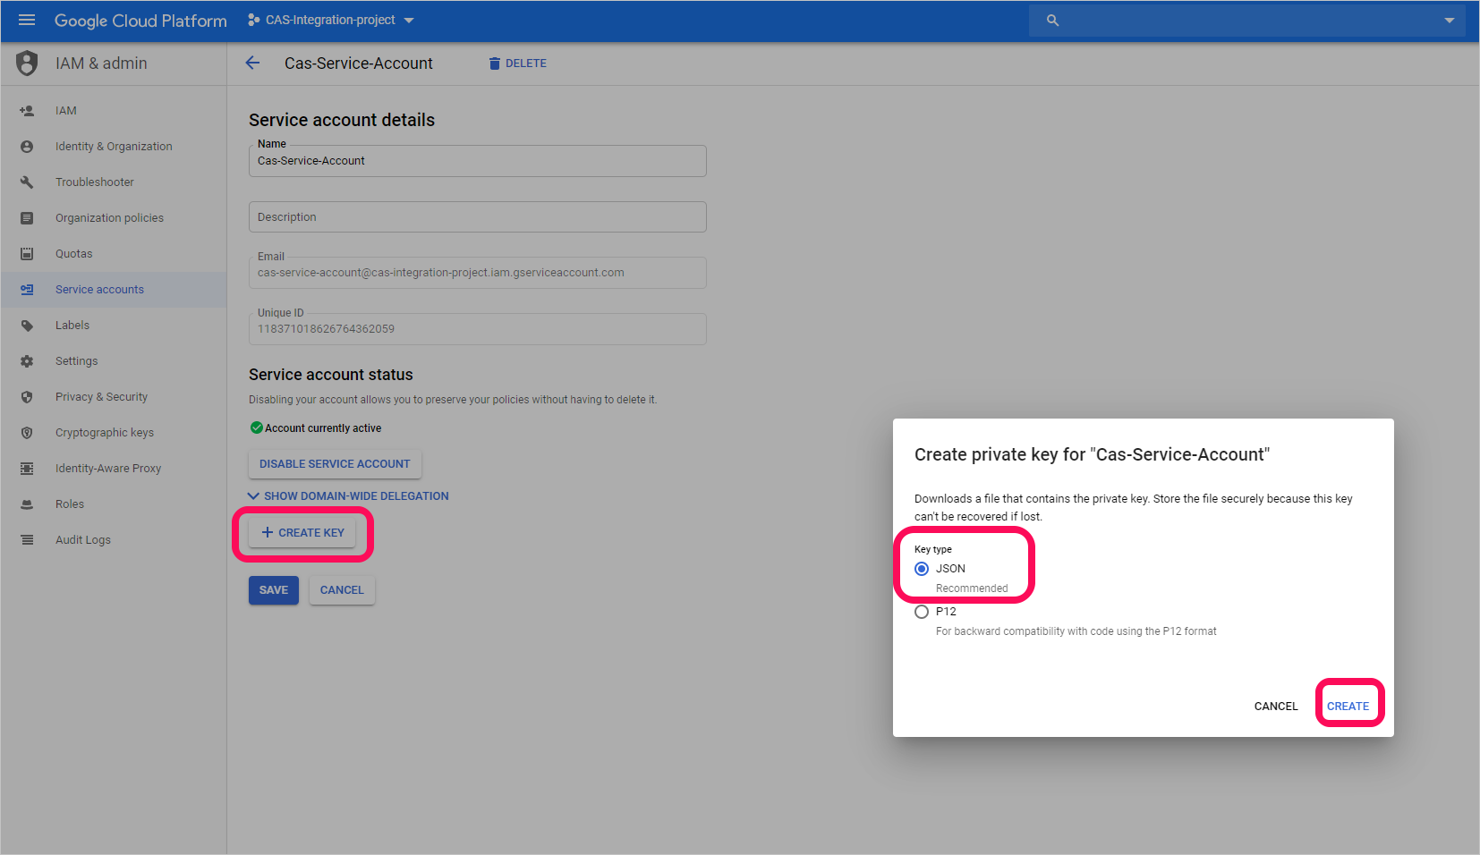Expand SHOW DOMAIN-WIDE DELEGATION section
Screen dimensions: 1480x855
click(349, 496)
